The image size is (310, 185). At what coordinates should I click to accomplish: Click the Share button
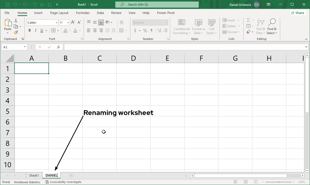[298, 12]
